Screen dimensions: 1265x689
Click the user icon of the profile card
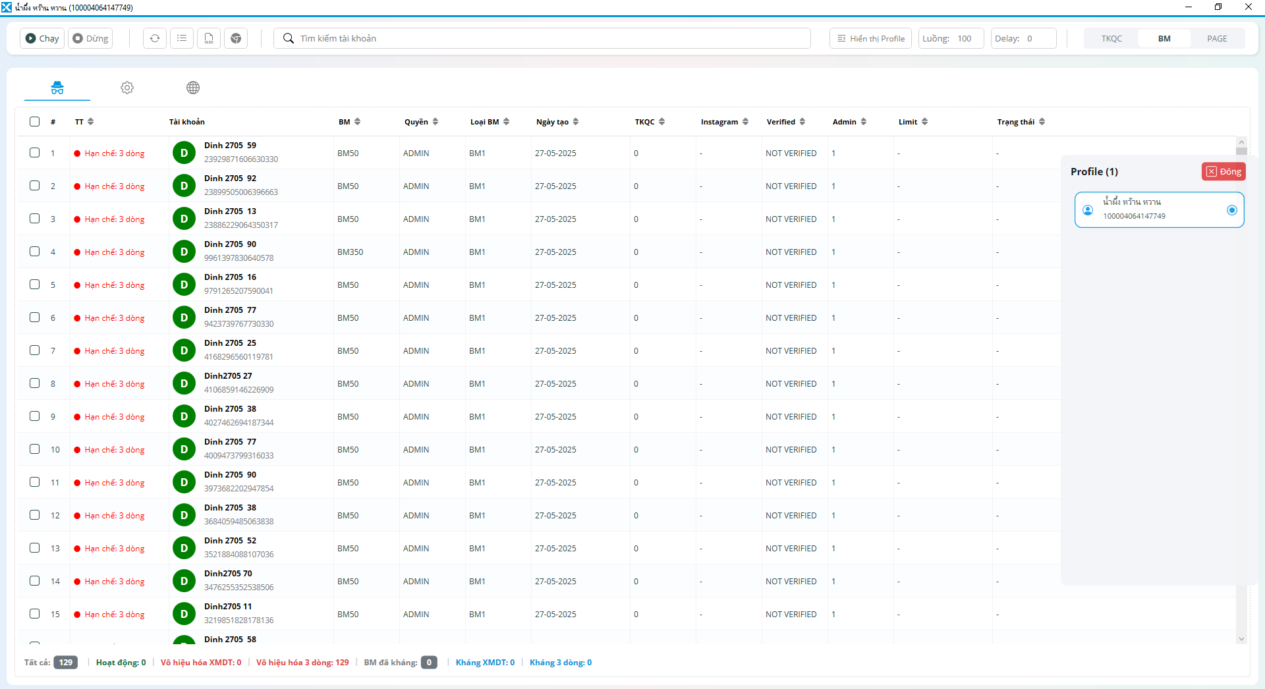(1088, 210)
